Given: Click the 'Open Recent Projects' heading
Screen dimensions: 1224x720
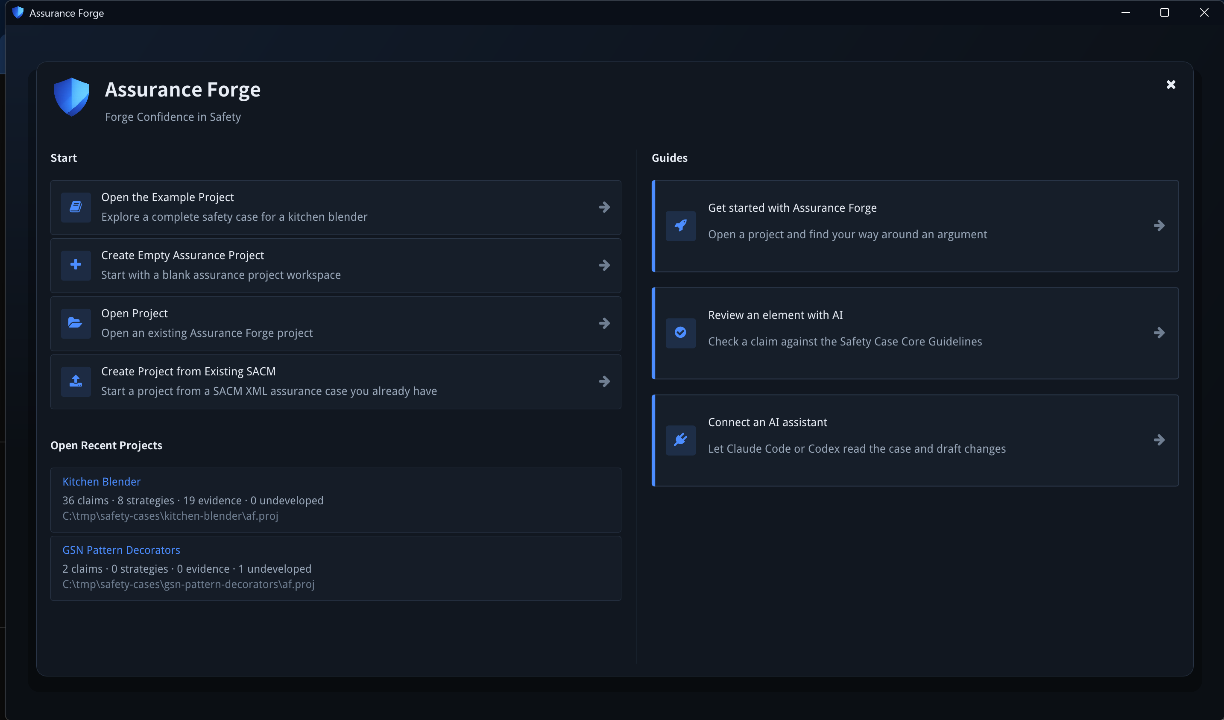Looking at the screenshot, I should 106,445.
